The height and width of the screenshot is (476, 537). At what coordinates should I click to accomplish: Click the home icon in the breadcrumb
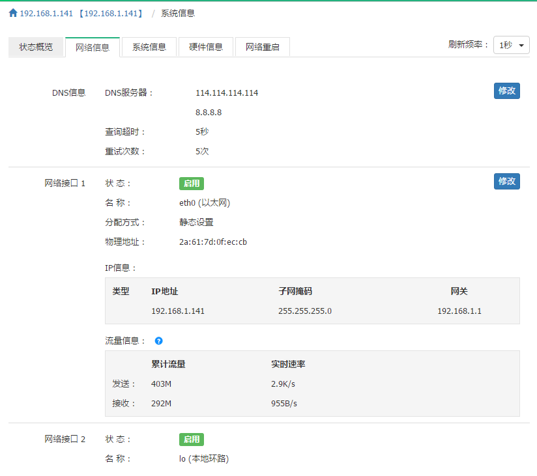13,13
